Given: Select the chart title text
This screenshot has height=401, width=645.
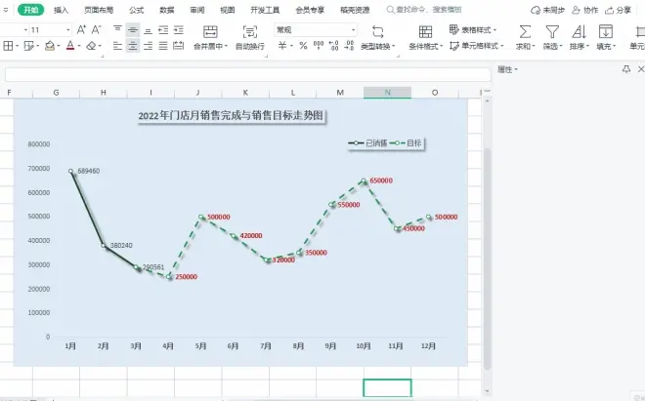Looking at the screenshot, I should pos(231,115).
